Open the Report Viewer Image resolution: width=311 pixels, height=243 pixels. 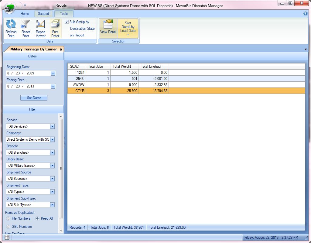(40, 25)
